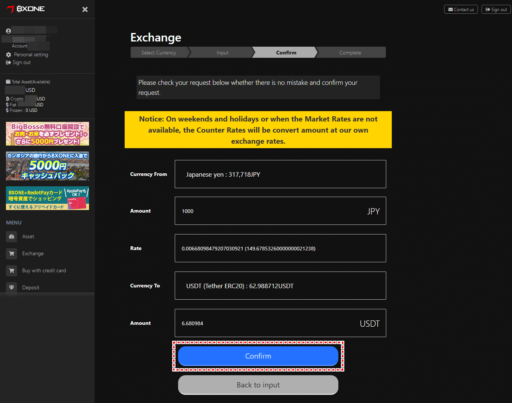Select the Select Currency step
Viewport: 512px width, 403px height.
click(159, 53)
